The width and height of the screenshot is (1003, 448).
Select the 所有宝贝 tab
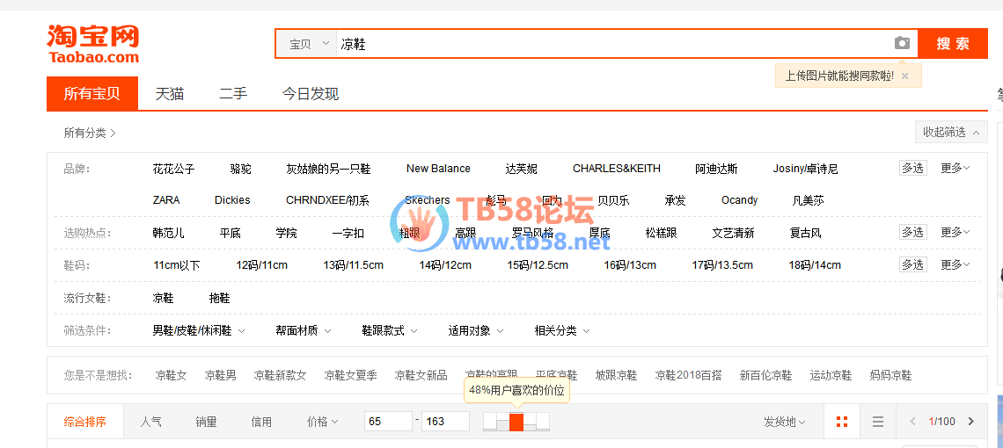(x=92, y=94)
